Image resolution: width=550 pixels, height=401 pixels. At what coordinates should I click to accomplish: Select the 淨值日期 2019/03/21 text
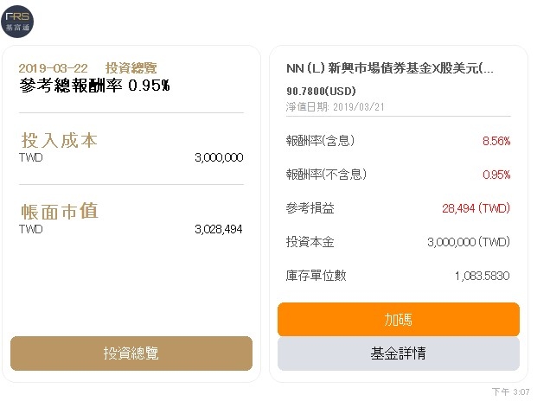pyautogui.click(x=335, y=107)
